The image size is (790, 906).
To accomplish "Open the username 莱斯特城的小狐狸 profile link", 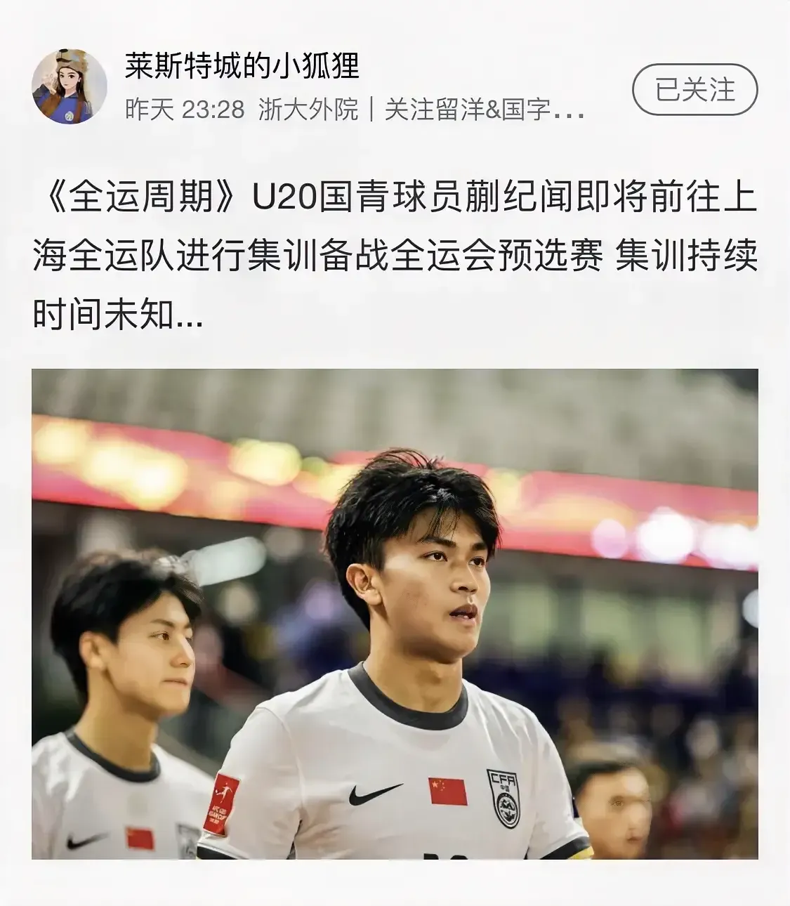I will (x=242, y=67).
